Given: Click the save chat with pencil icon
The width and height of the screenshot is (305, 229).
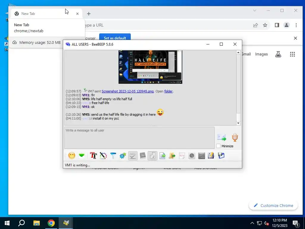Looking at the screenshot, I should click(211, 156).
